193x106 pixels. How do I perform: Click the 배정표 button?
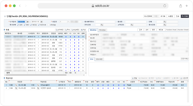(161, 30)
